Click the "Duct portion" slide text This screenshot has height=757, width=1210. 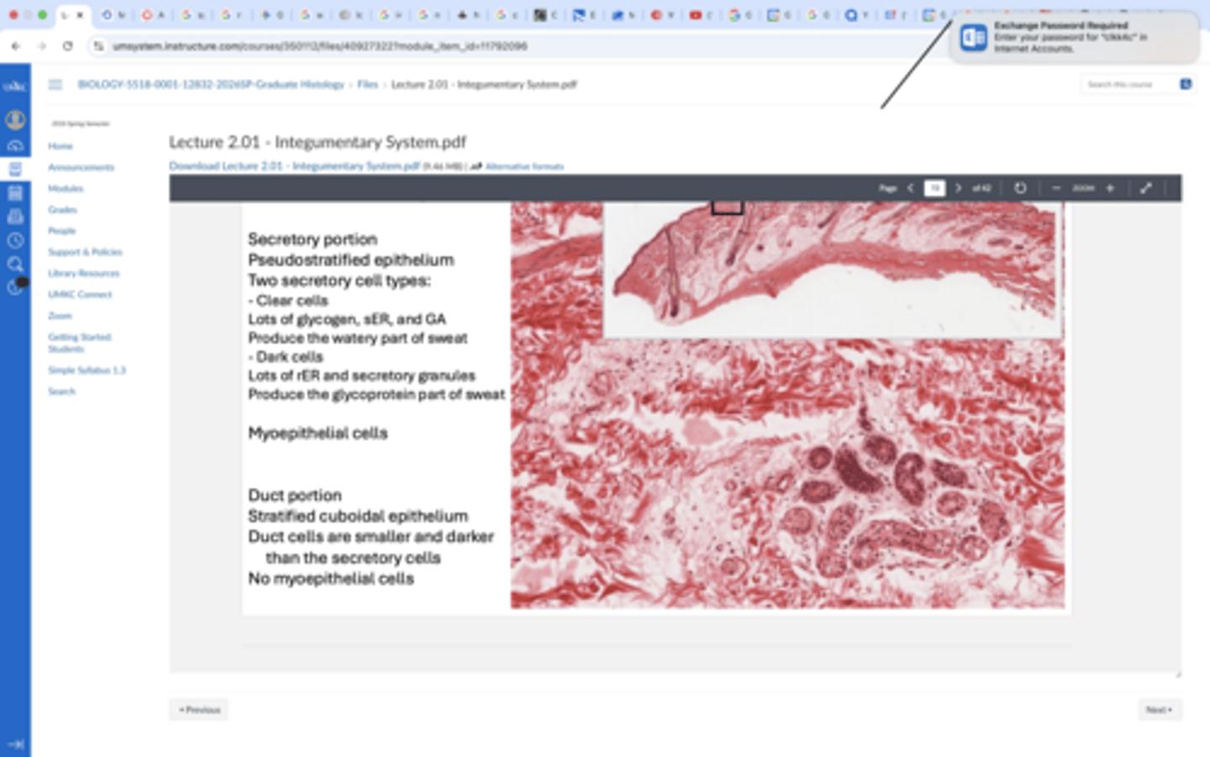pos(295,496)
